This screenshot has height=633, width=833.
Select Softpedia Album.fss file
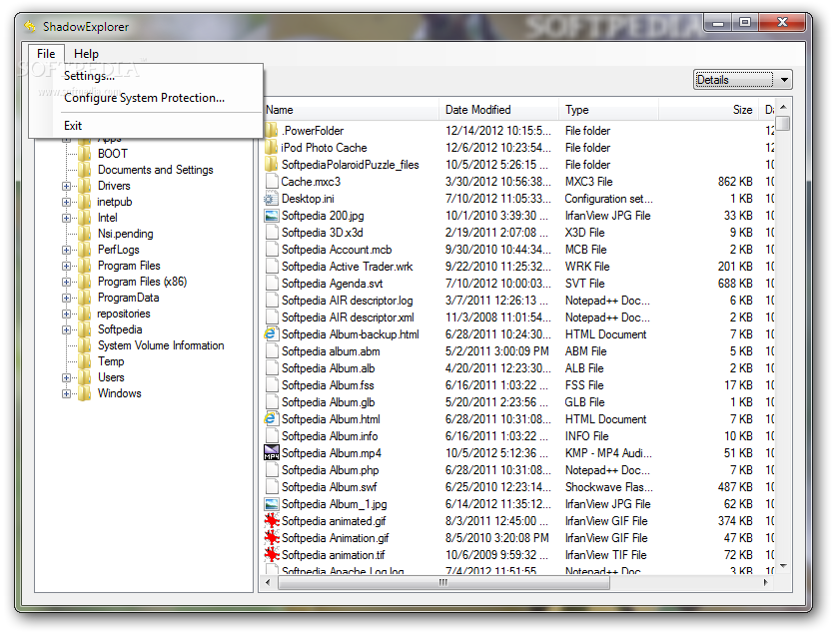(x=328, y=385)
